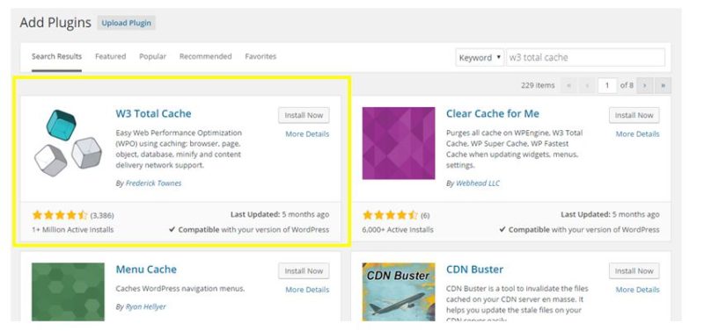Open author Frederick Townes link

point(153,183)
